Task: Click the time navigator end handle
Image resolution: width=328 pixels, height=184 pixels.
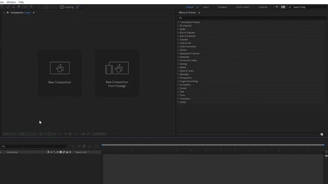Action: point(323,145)
